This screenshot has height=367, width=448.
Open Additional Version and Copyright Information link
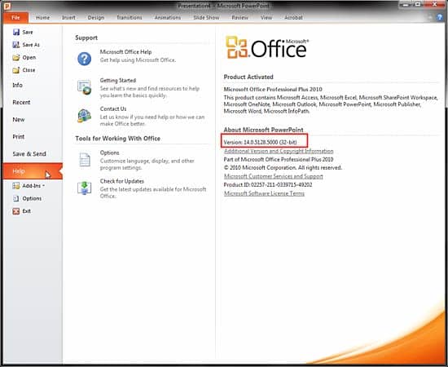279,151
